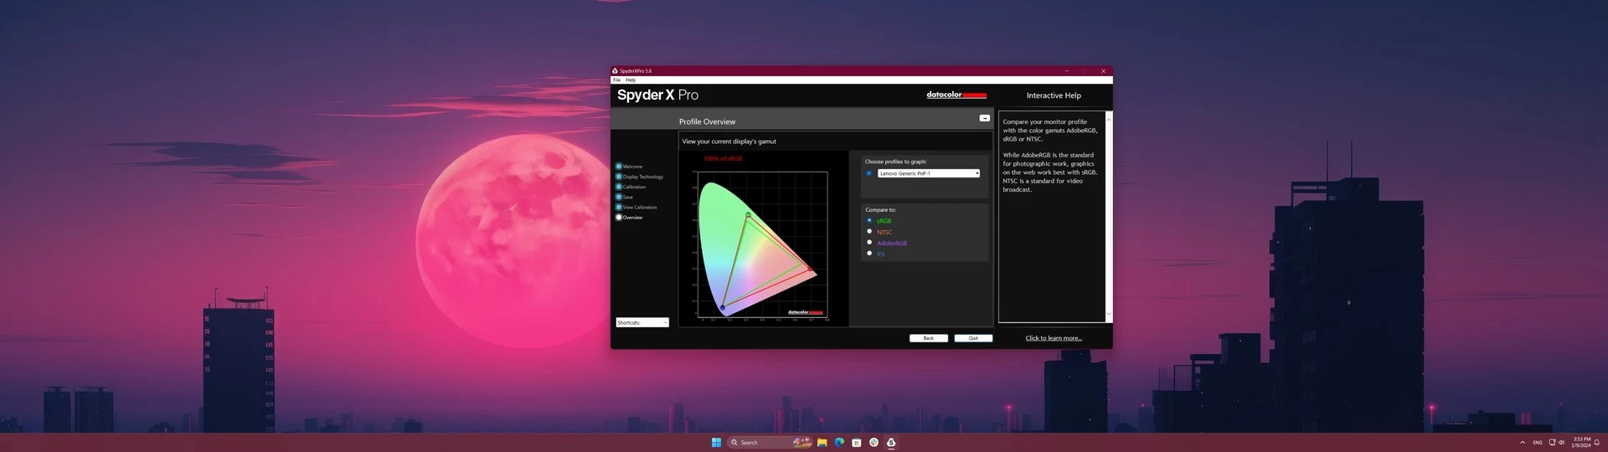Image resolution: width=1608 pixels, height=452 pixels.
Task: Click the Quit button
Action: point(973,338)
